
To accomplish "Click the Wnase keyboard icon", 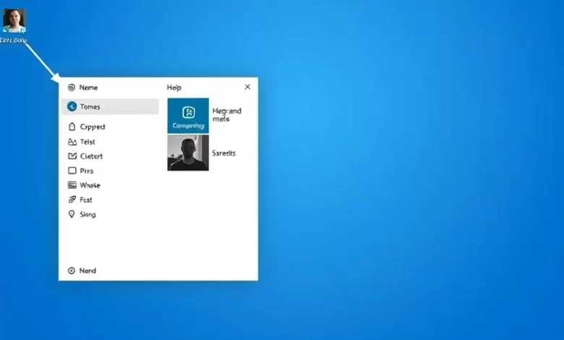I will [x=72, y=185].
